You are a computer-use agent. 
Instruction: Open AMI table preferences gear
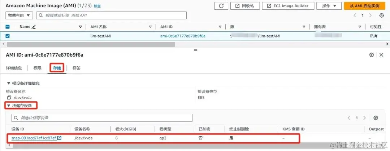pyautogui.click(x=382, y=15)
